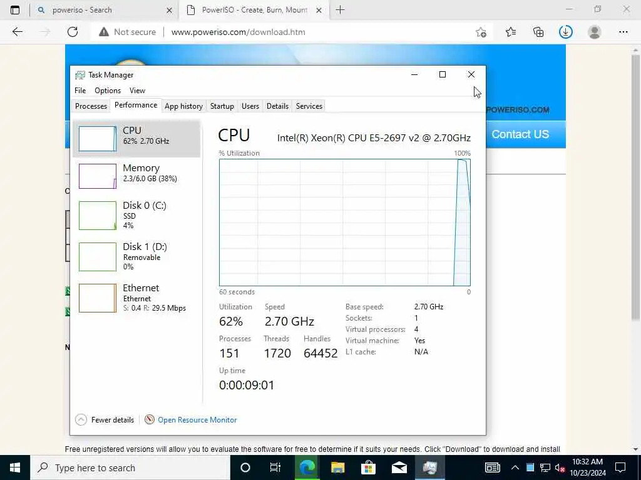Open the Collections icon in Edge
641x480 pixels.
(x=538, y=32)
